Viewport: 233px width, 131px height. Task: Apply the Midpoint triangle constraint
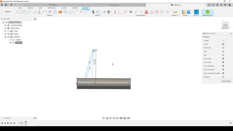(x=151, y=12)
